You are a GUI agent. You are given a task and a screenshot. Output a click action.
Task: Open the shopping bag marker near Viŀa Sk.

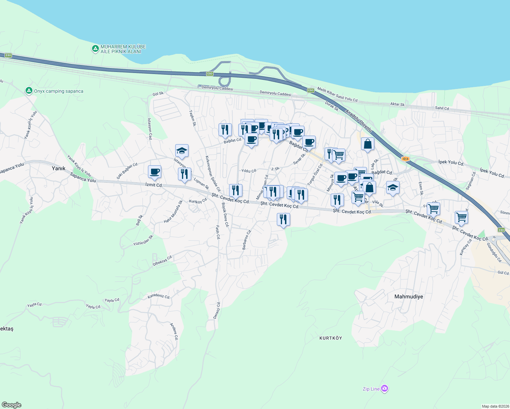[369, 187]
